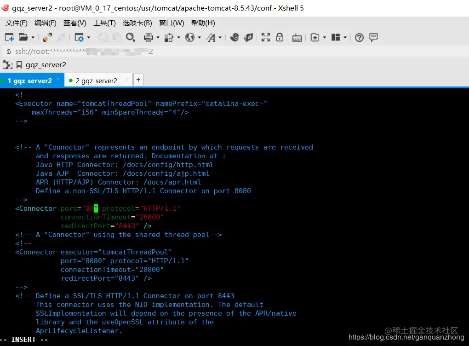Click the color scheme icon
The image size is (469, 346).
(x=169, y=37)
